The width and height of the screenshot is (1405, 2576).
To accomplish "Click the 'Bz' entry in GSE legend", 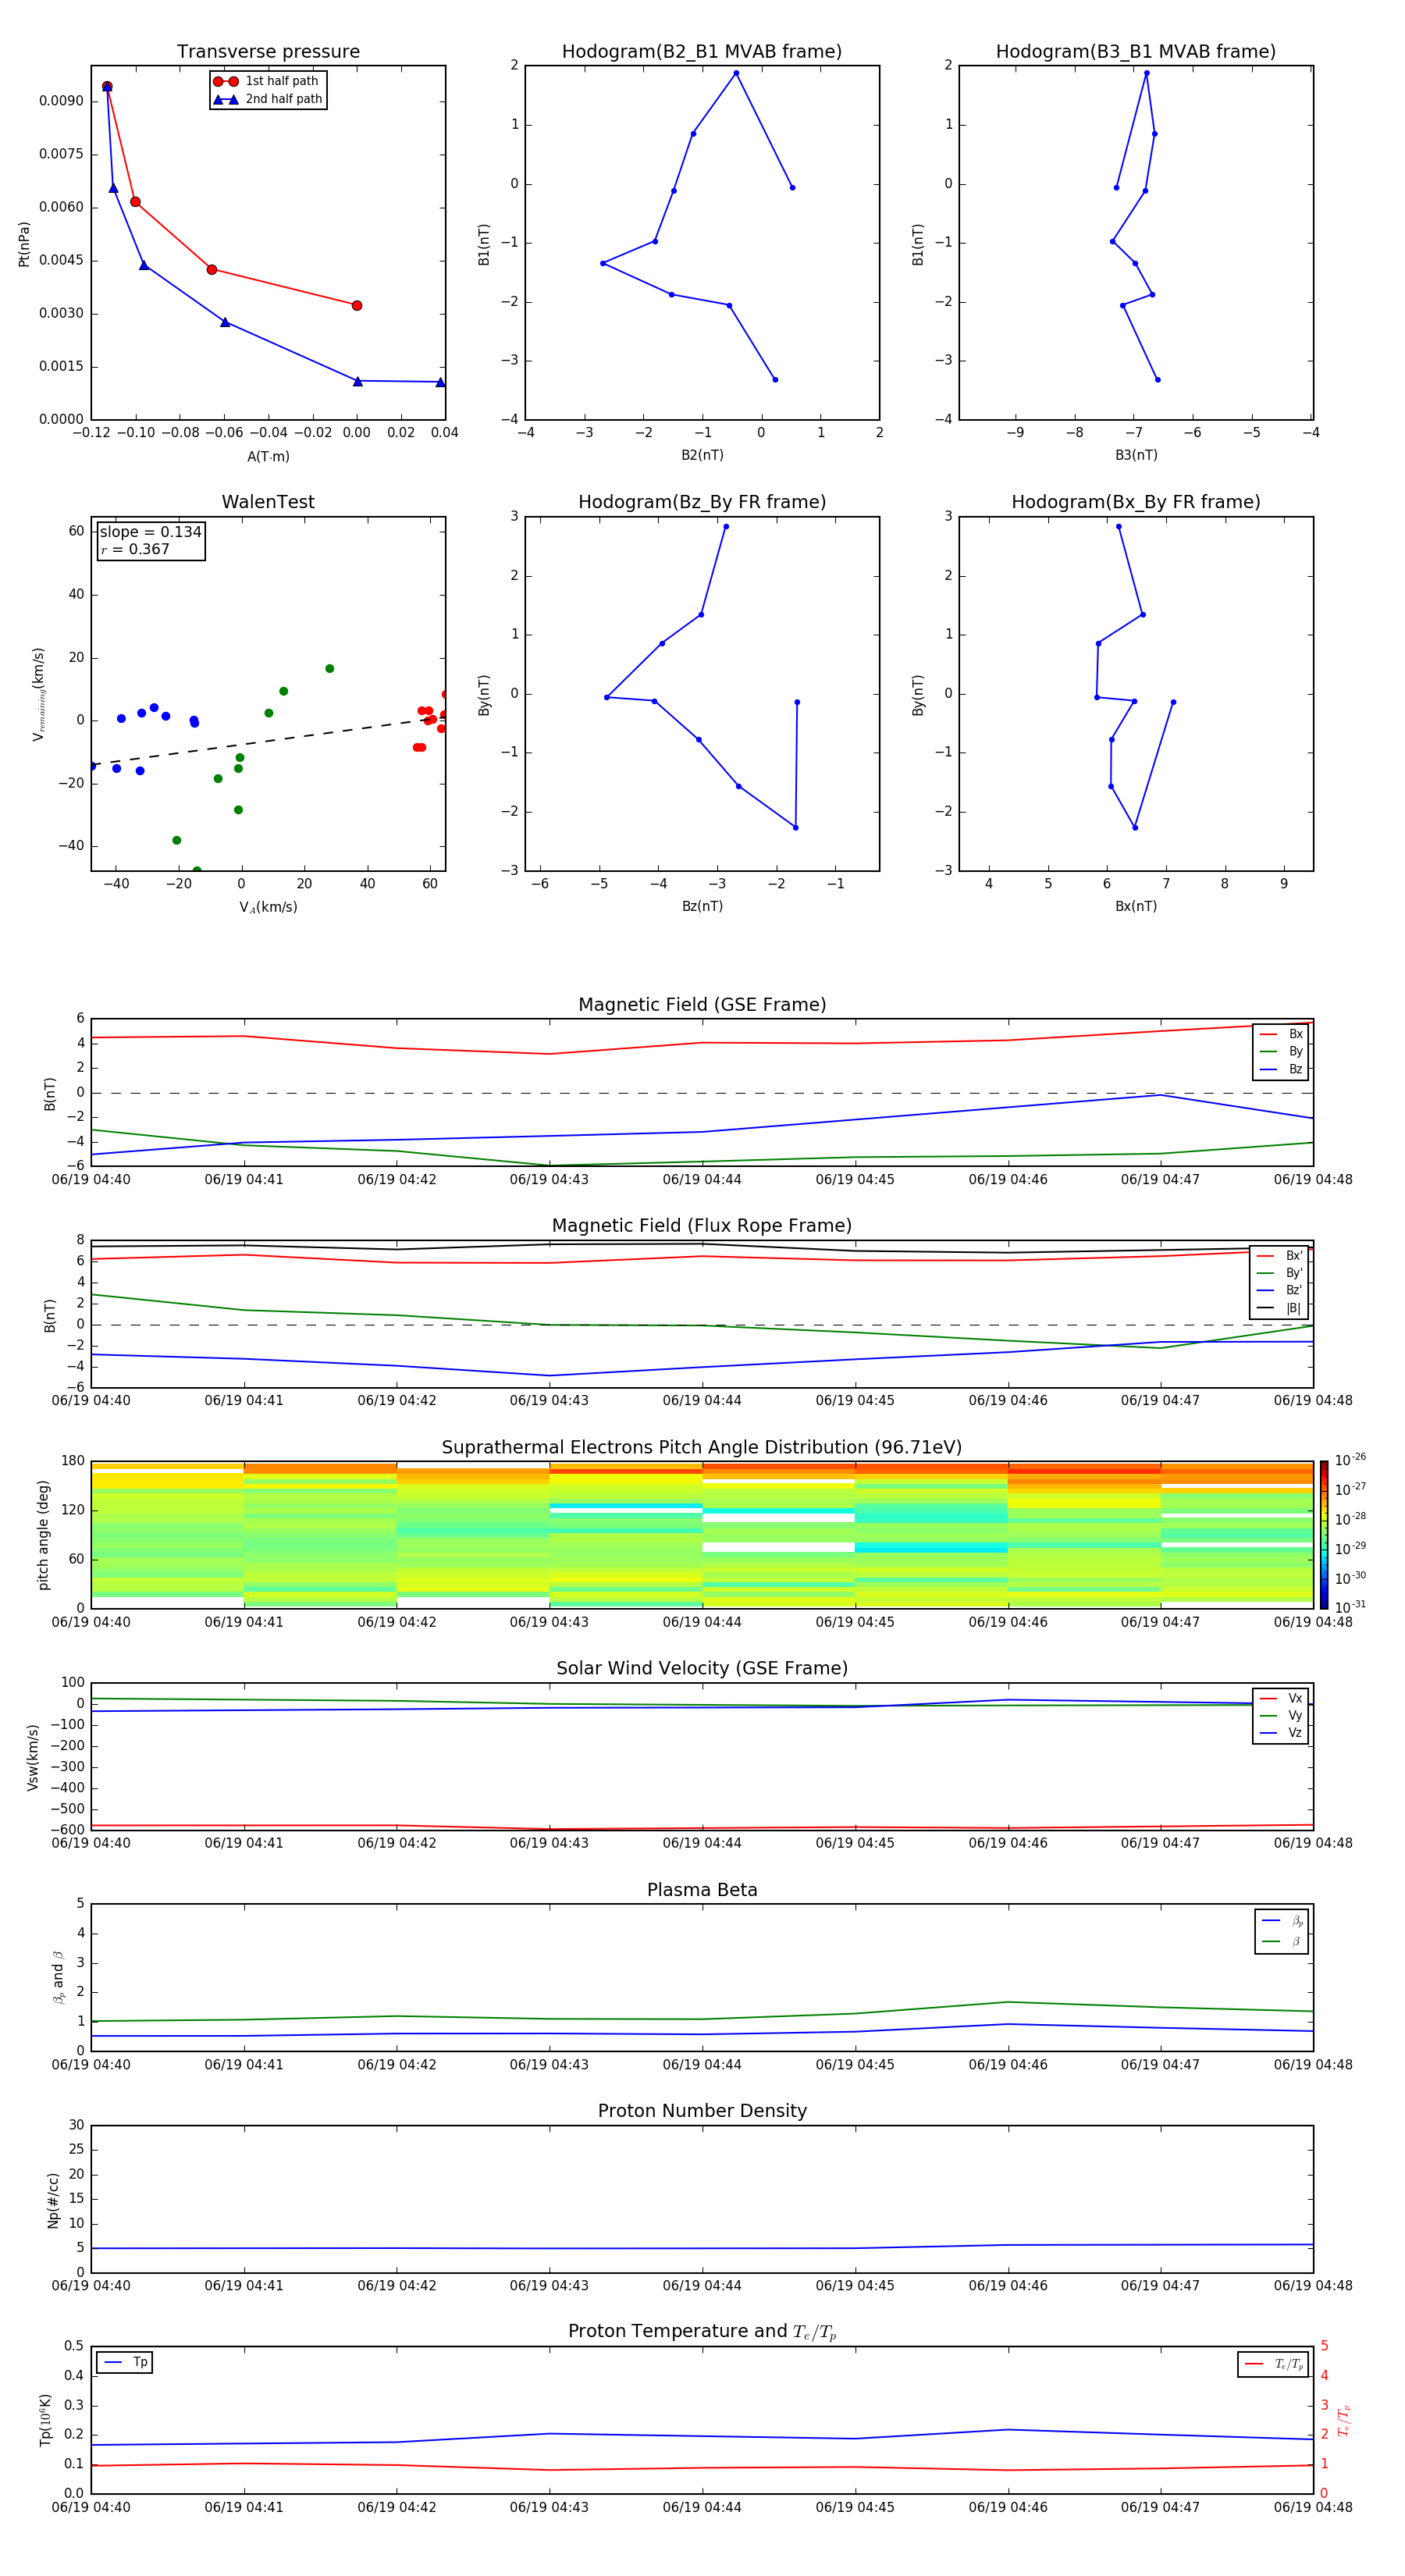I will [x=1281, y=1069].
